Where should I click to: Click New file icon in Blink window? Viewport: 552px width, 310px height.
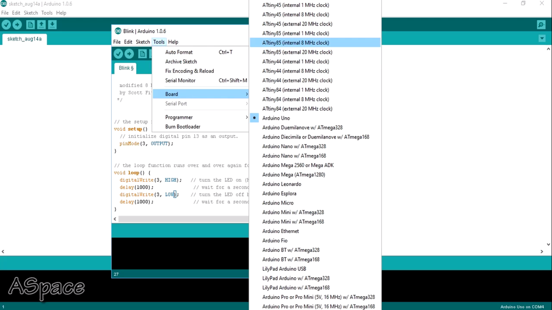pos(142,54)
